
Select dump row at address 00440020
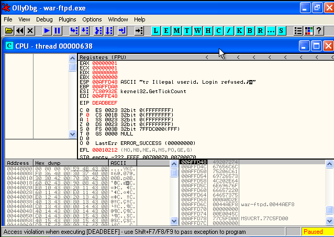(x=71, y=188)
